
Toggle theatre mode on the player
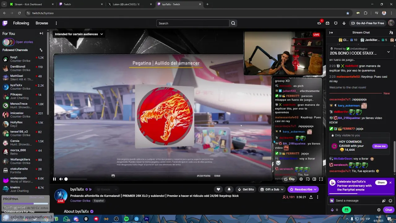[314, 179]
